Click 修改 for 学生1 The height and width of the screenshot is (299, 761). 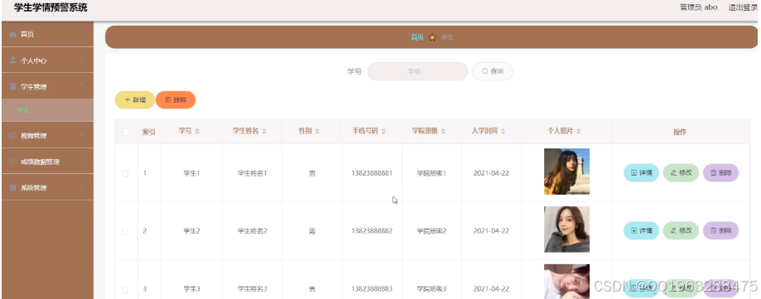681,173
